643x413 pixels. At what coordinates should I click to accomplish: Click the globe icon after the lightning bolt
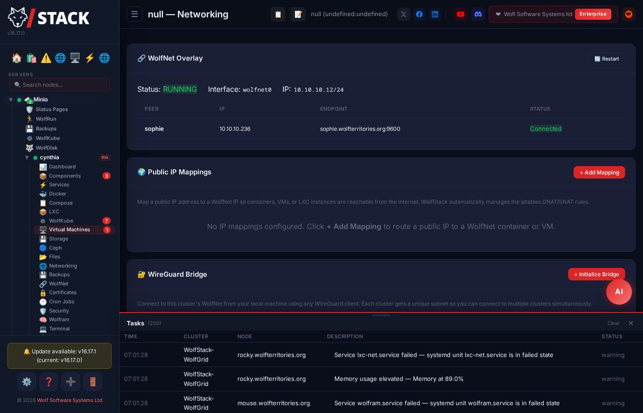tap(104, 58)
